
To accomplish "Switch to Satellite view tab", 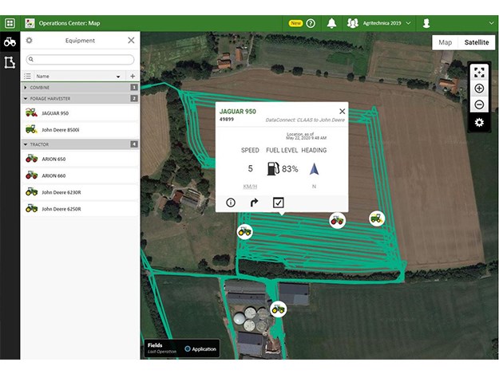I will coord(477,42).
